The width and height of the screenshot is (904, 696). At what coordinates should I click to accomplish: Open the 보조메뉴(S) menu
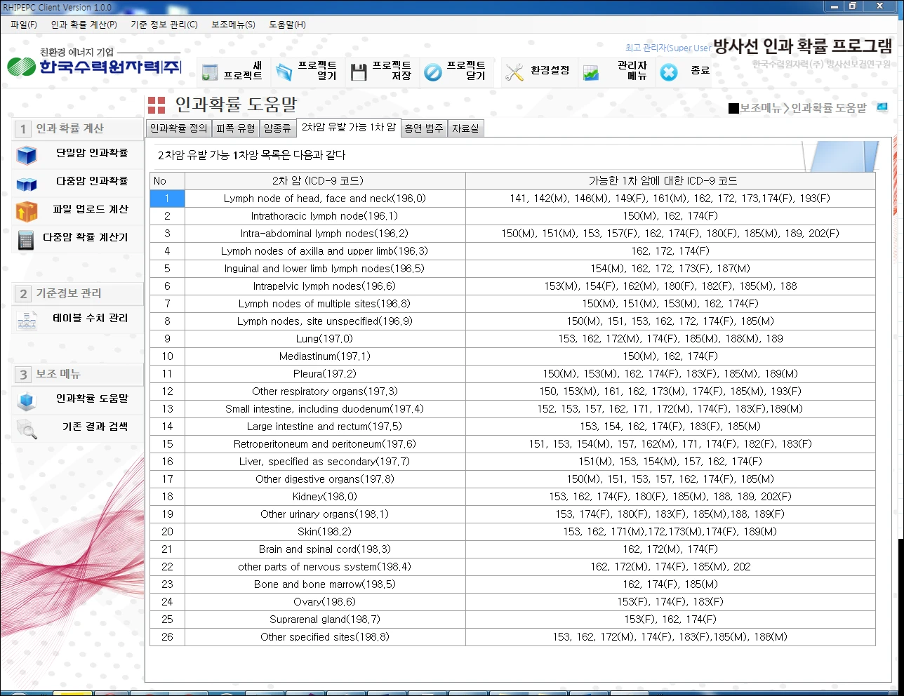[x=233, y=25]
